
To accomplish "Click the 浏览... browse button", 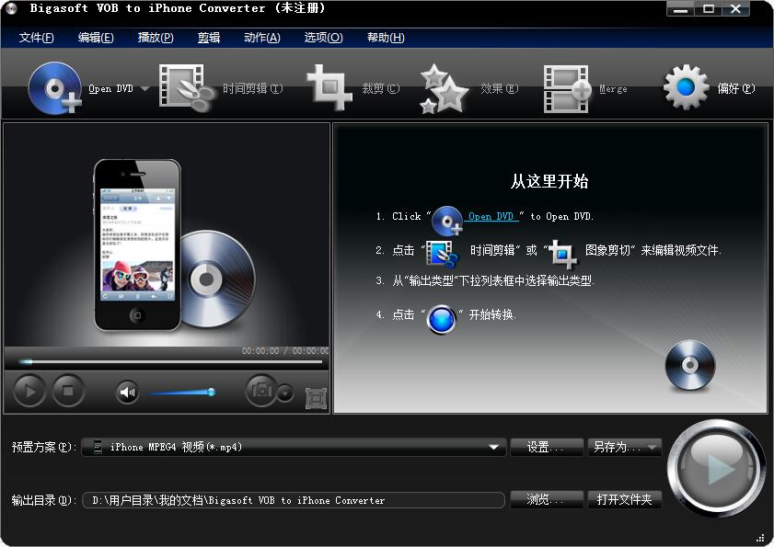I will (x=547, y=499).
